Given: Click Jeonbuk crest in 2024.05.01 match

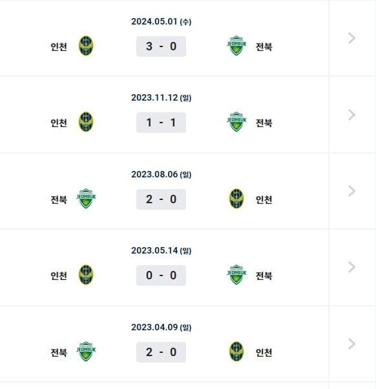Looking at the screenshot, I should pos(236,46).
